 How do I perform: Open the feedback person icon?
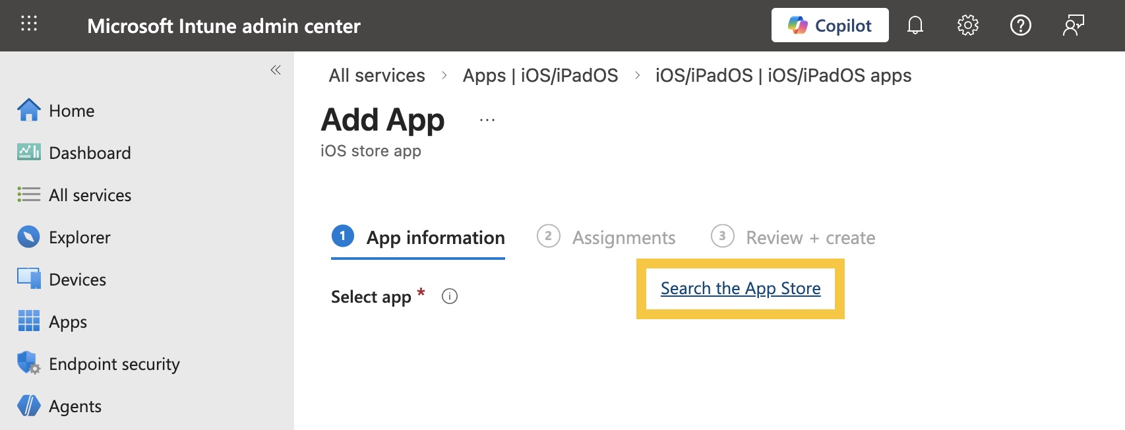1073,25
